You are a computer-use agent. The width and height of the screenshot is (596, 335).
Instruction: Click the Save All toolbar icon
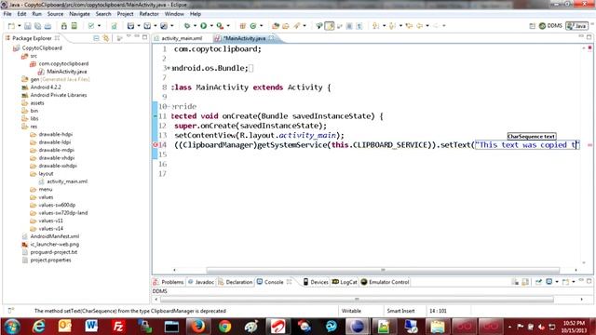pos(37,26)
